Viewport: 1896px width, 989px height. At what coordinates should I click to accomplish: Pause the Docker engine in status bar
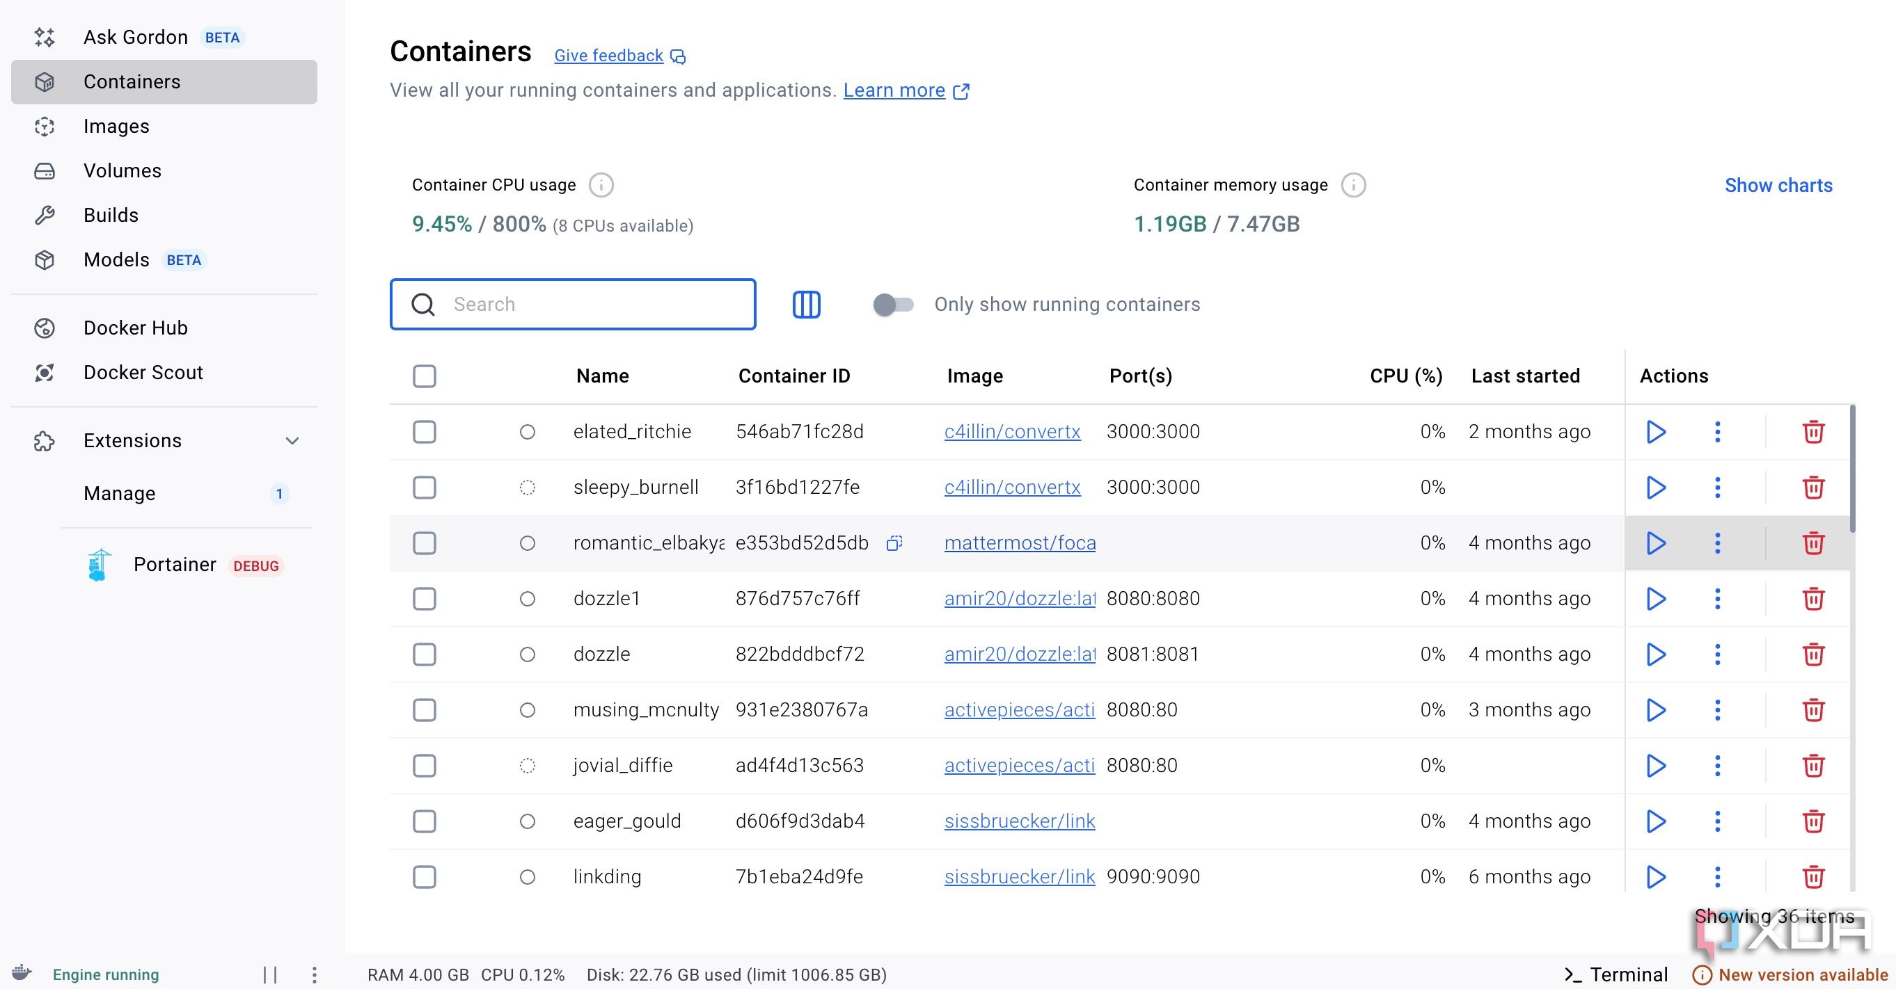(x=270, y=975)
